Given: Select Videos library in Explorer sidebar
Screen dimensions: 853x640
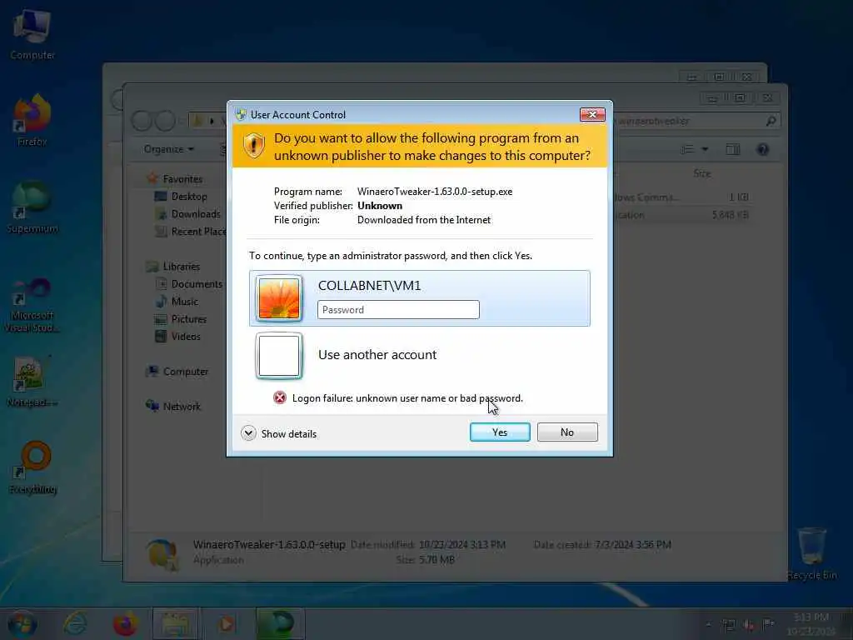Looking at the screenshot, I should tap(186, 337).
